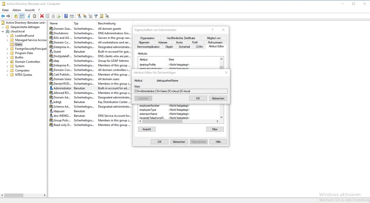This screenshot has height=203, width=370.
Task: Switch to the Konto tab
Action: [180, 43]
